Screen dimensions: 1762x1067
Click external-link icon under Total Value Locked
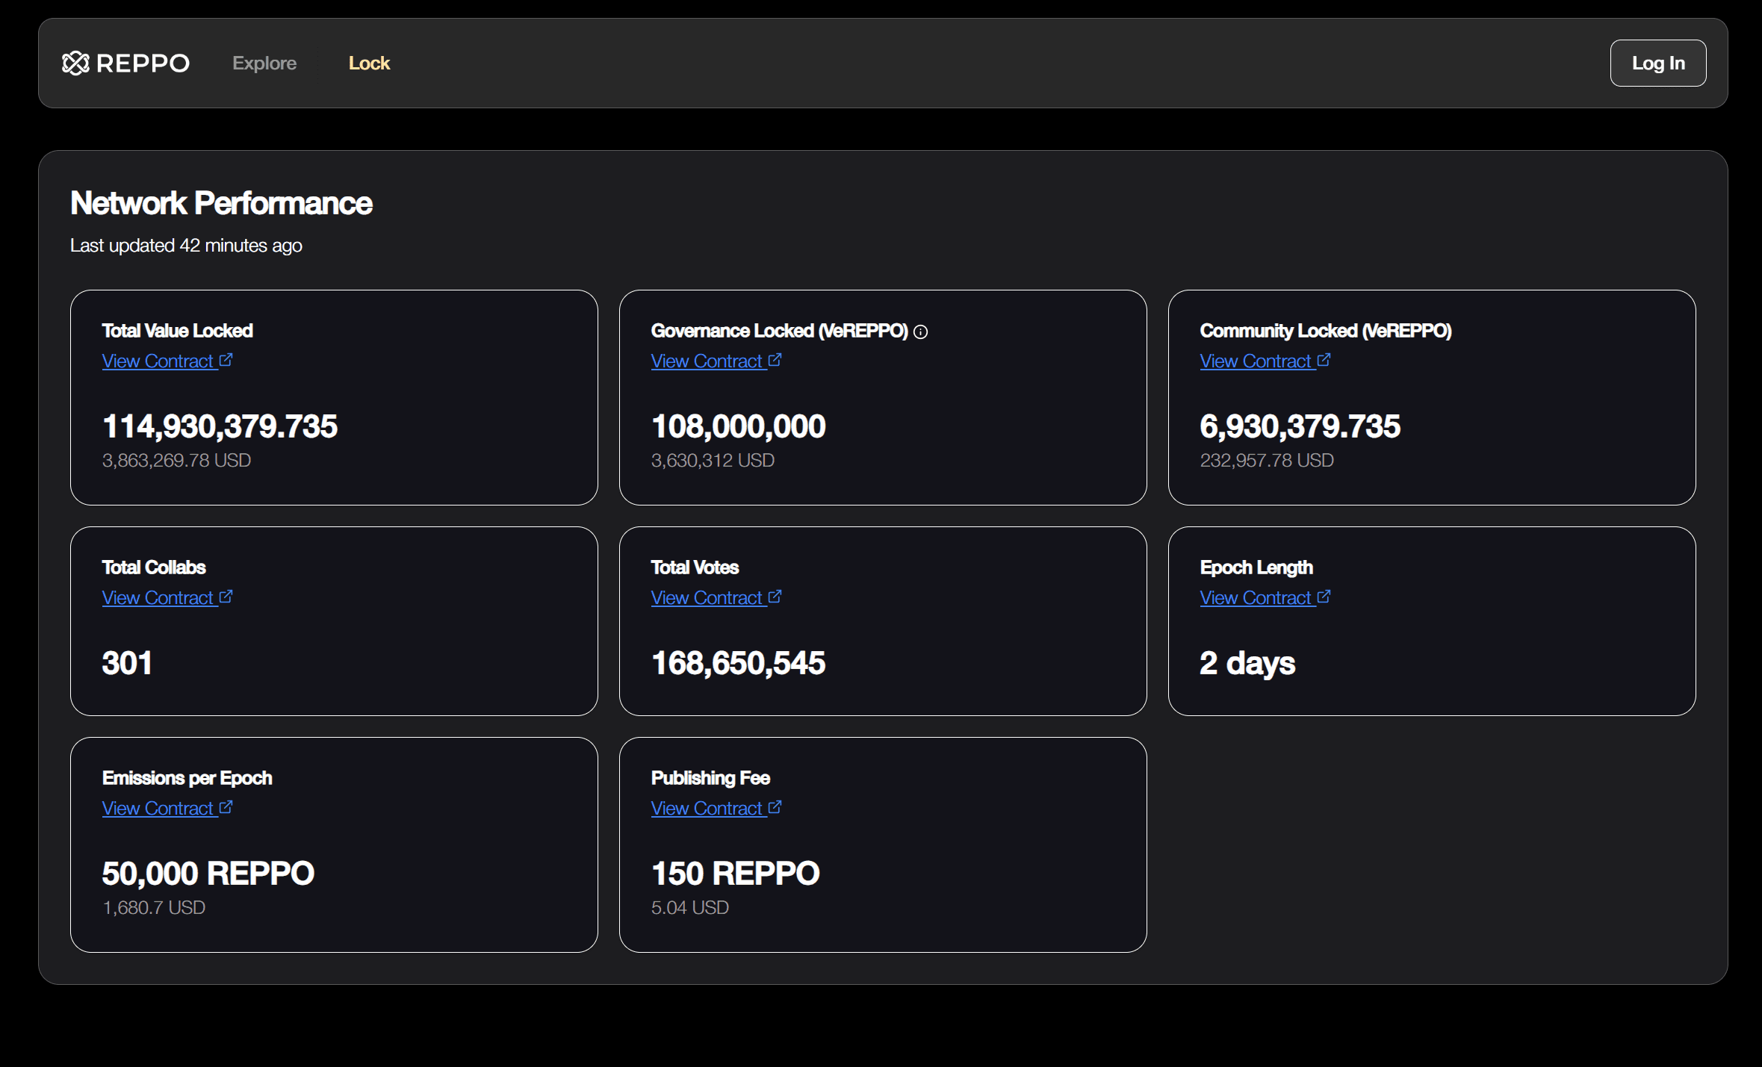coord(226,360)
